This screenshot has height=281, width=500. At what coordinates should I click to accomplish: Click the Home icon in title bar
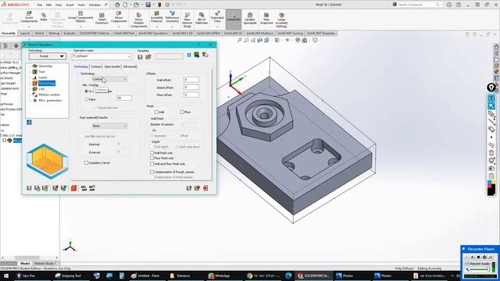tap(117, 5)
